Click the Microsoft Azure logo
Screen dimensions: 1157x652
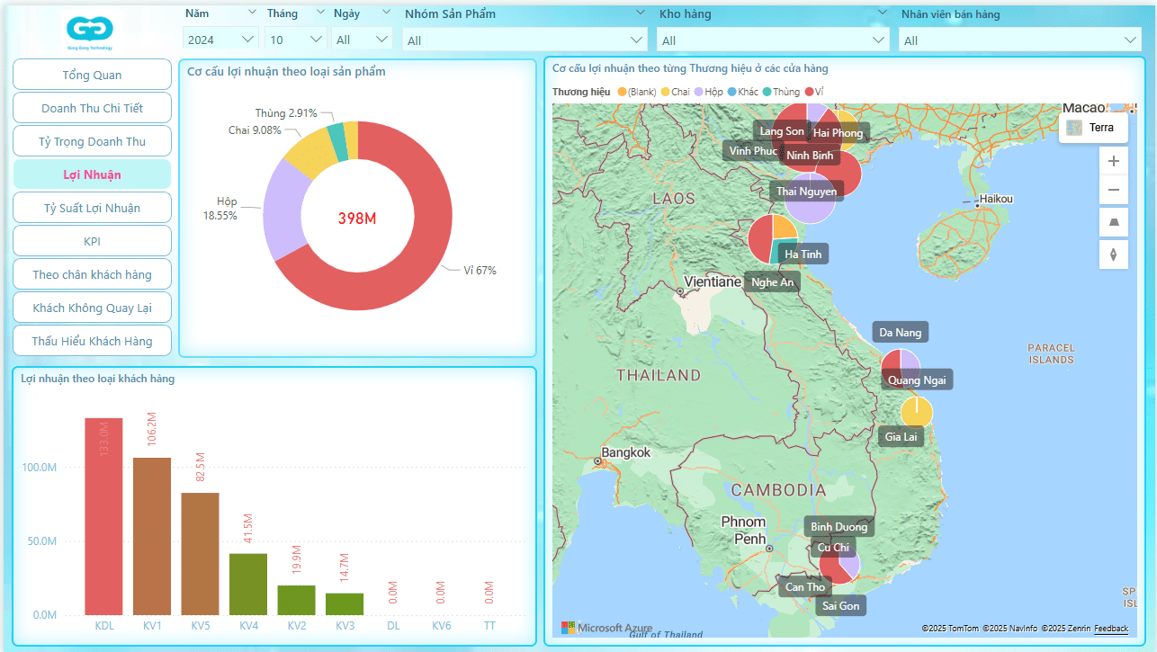point(606,628)
